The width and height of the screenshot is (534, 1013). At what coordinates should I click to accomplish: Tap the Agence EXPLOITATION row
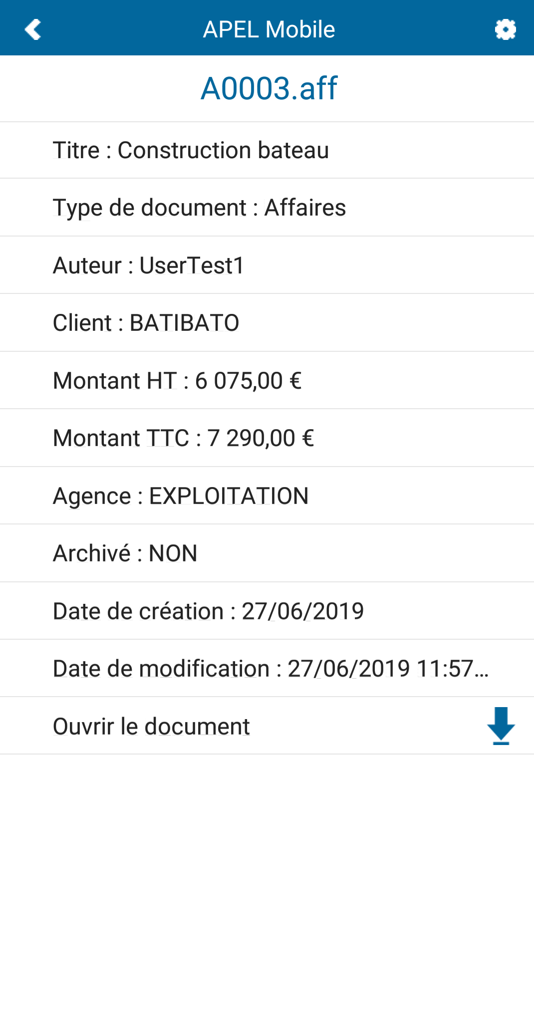click(267, 496)
